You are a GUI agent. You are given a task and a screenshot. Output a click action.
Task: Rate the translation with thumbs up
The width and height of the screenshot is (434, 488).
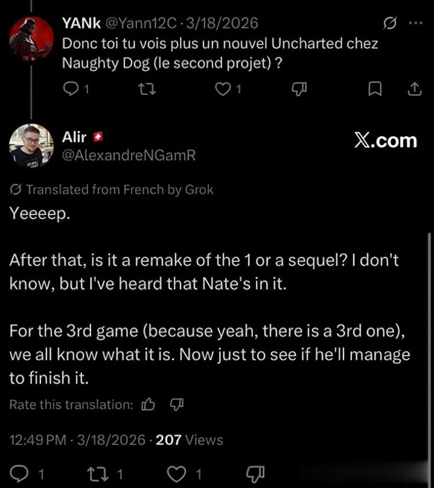tap(147, 405)
